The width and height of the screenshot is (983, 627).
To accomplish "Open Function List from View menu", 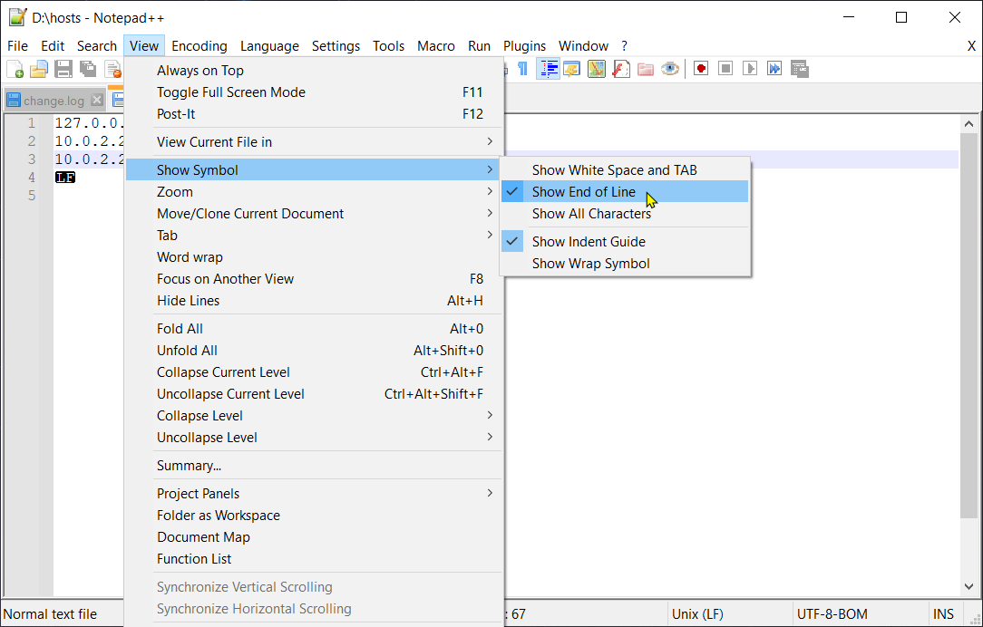I will (x=314, y=559).
